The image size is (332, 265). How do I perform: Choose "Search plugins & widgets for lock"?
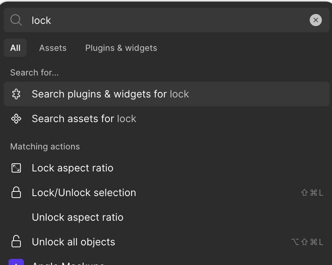[167, 94]
